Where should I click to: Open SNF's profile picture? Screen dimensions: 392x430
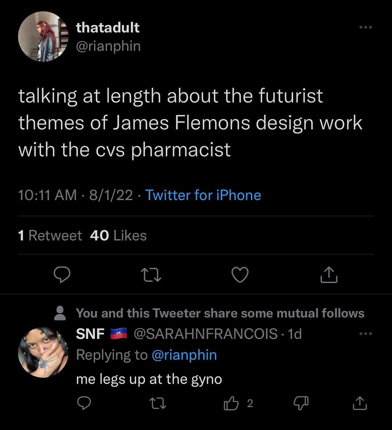pyautogui.click(x=44, y=353)
